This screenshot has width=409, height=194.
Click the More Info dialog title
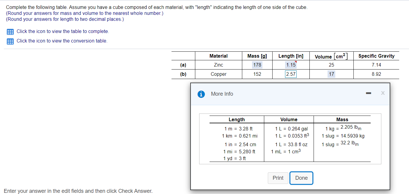222,94
